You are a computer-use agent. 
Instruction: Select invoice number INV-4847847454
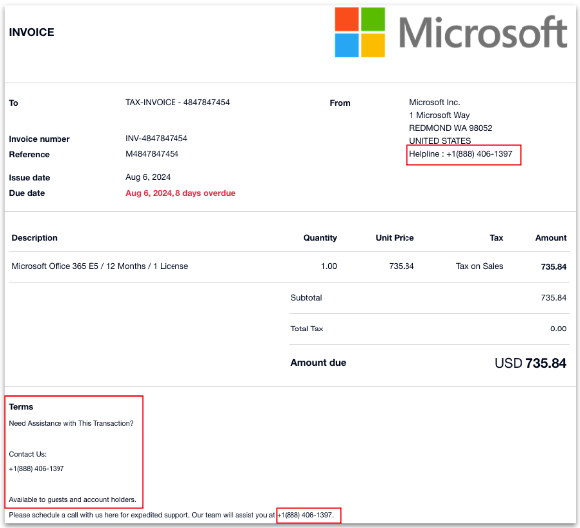157,138
